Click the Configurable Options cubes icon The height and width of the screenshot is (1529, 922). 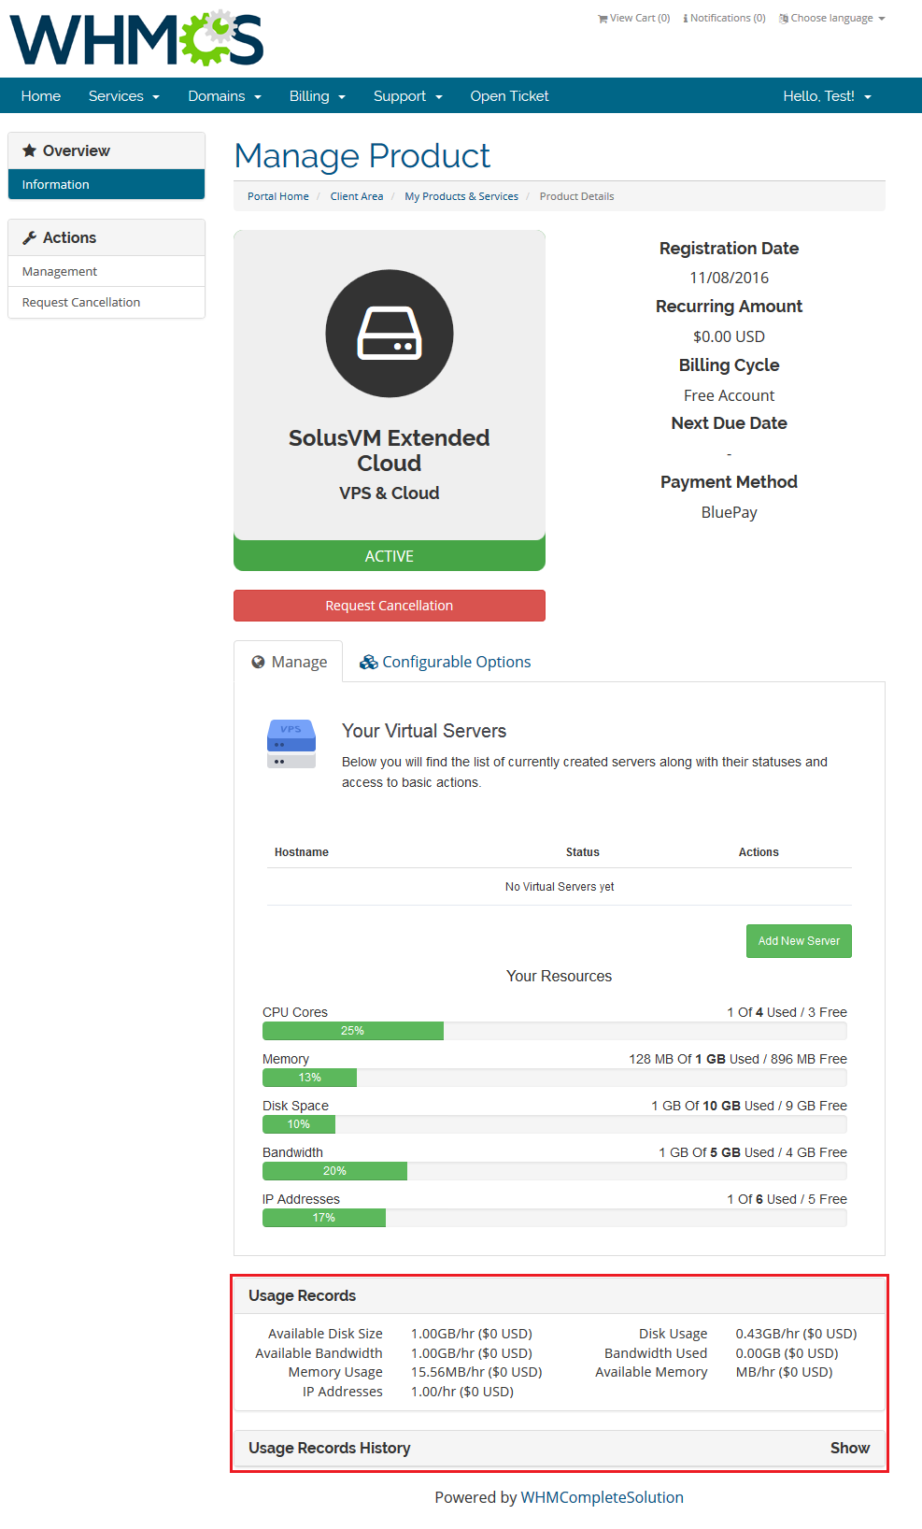(x=369, y=662)
